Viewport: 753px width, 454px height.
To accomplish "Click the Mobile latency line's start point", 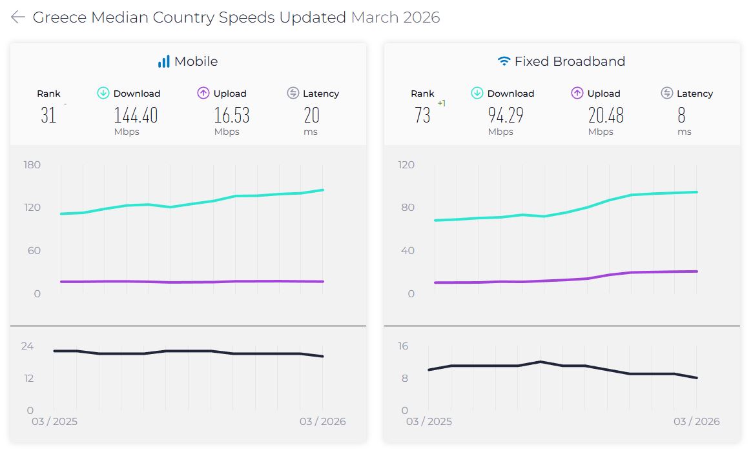I will pyautogui.click(x=55, y=351).
